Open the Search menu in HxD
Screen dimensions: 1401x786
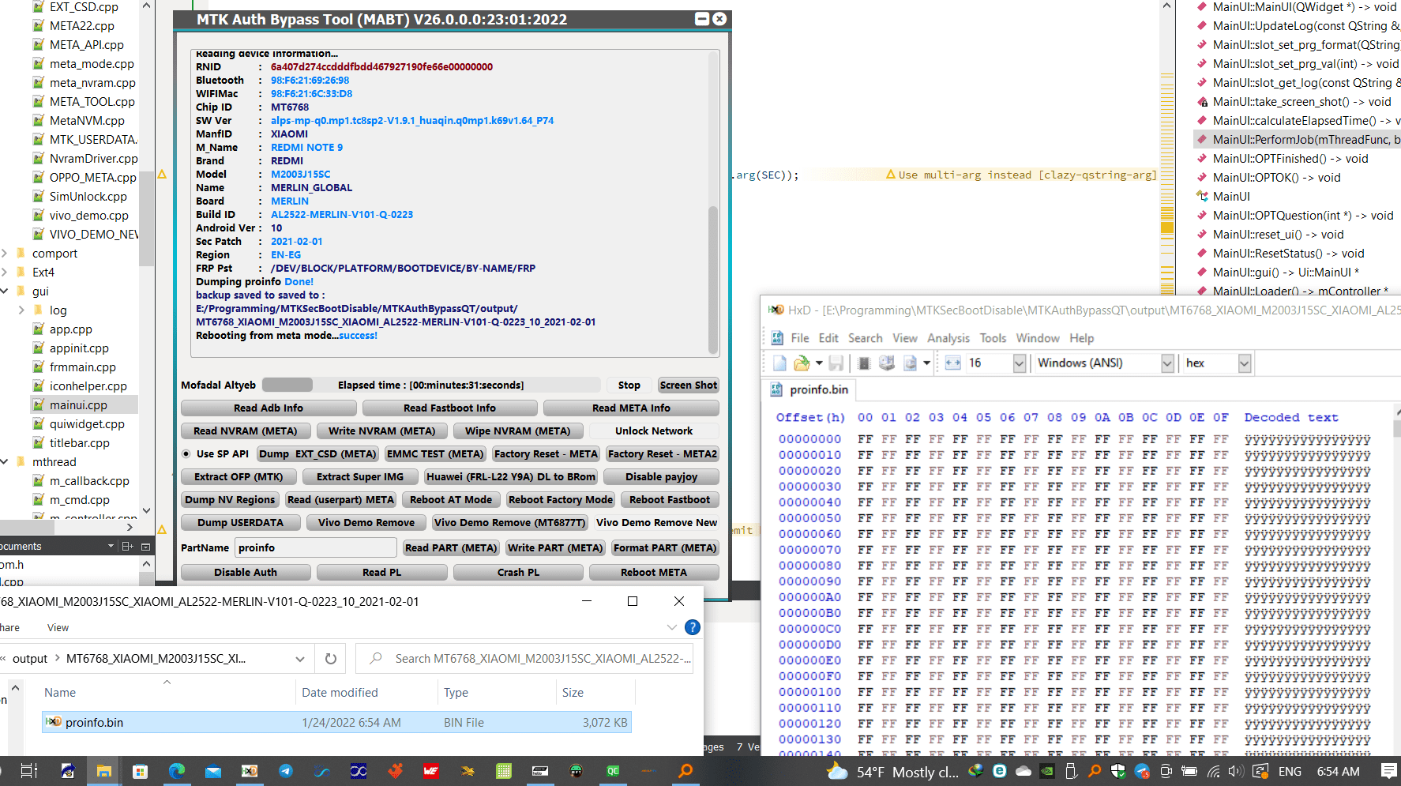pyautogui.click(x=866, y=338)
